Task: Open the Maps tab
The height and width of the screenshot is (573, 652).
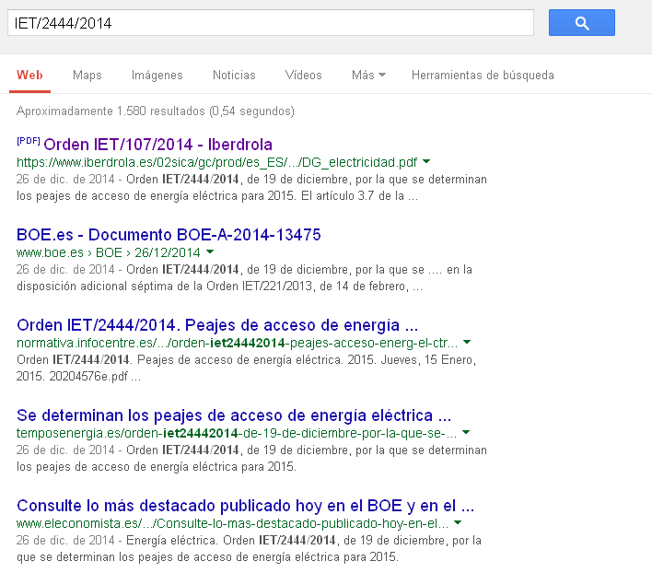Action: coord(87,76)
